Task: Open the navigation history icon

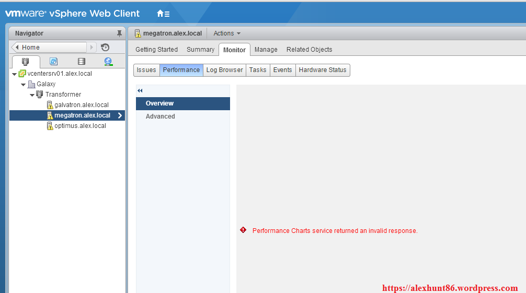Action: (105, 48)
